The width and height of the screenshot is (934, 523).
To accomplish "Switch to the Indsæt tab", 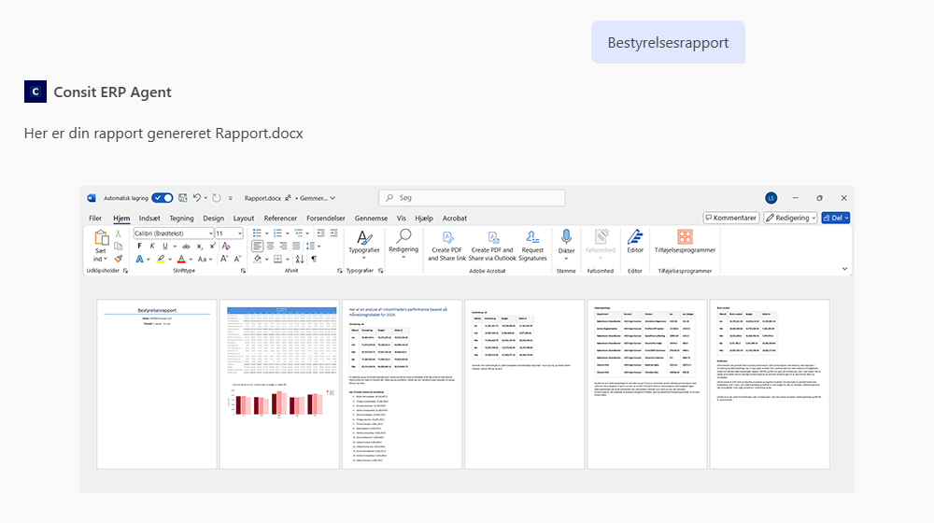I will [x=149, y=219].
